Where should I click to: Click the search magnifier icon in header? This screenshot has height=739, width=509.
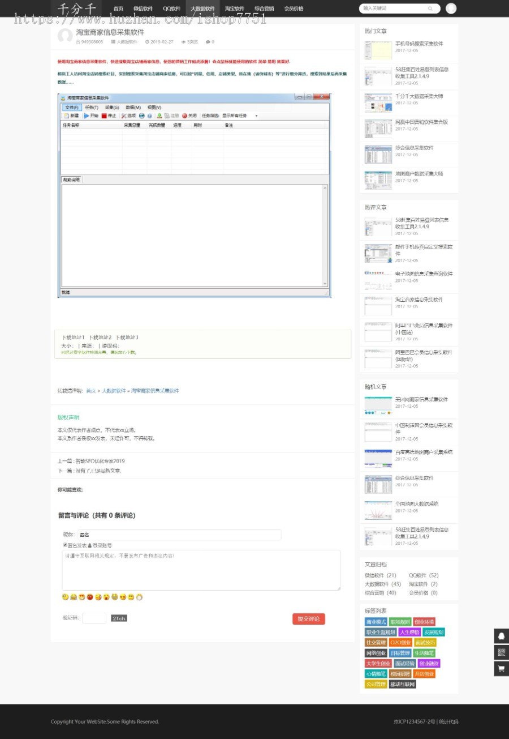(x=430, y=8)
